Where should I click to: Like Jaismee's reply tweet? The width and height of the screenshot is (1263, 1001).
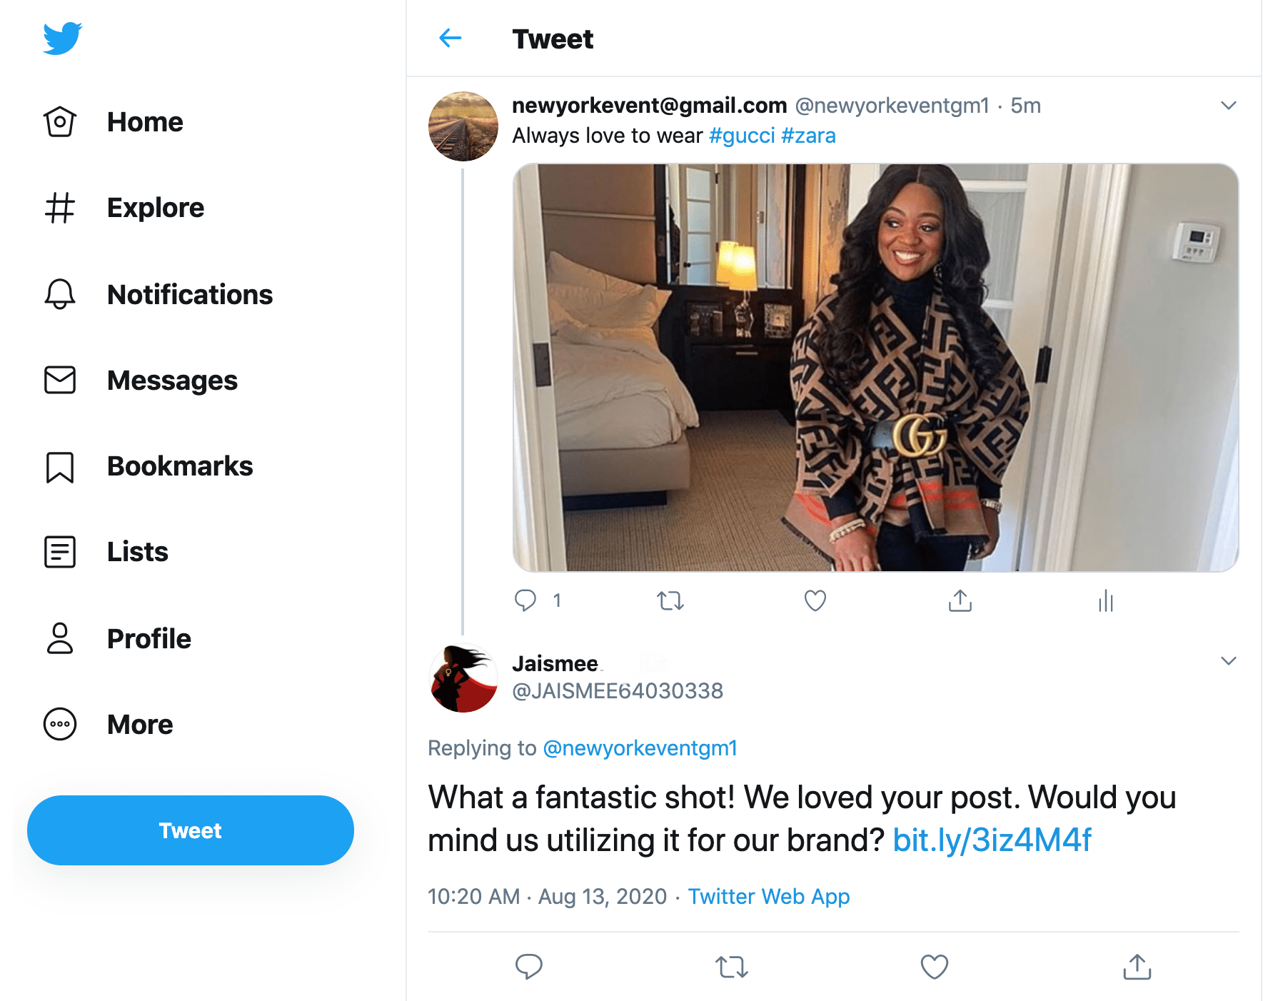pyautogui.click(x=934, y=967)
